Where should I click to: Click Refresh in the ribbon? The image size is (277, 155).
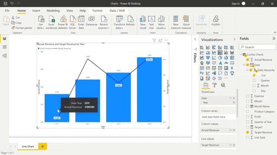coord(130,21)
